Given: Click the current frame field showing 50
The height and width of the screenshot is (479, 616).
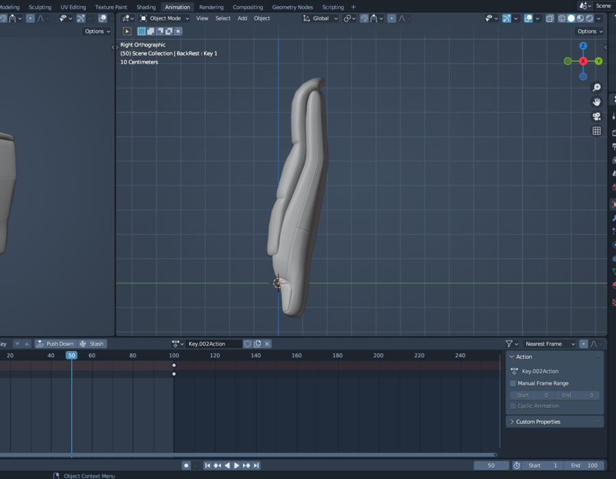Looking at the screenshot, I should pos(491,465).
